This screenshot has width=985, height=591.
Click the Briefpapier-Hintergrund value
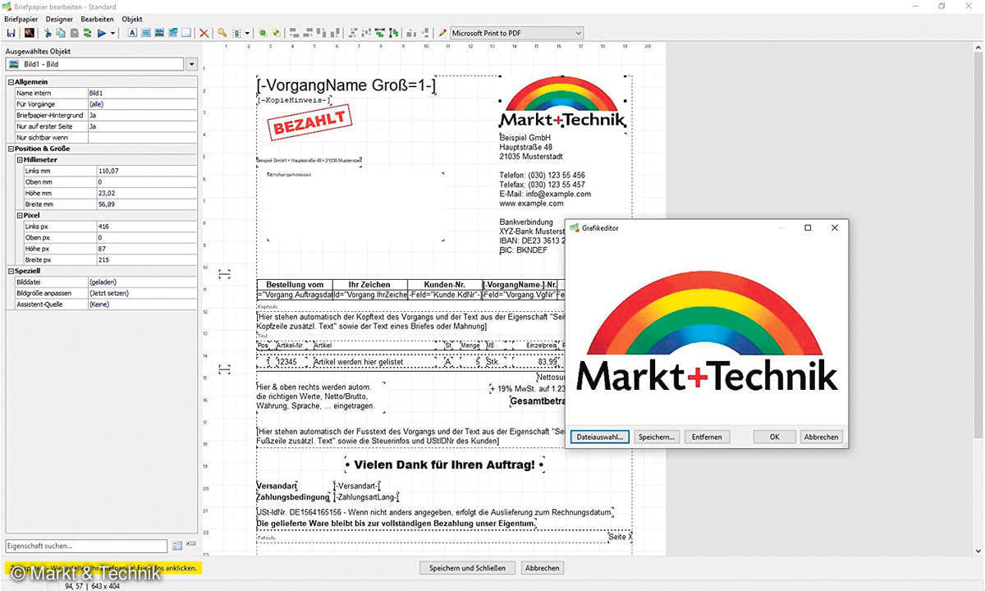point(142,115)
